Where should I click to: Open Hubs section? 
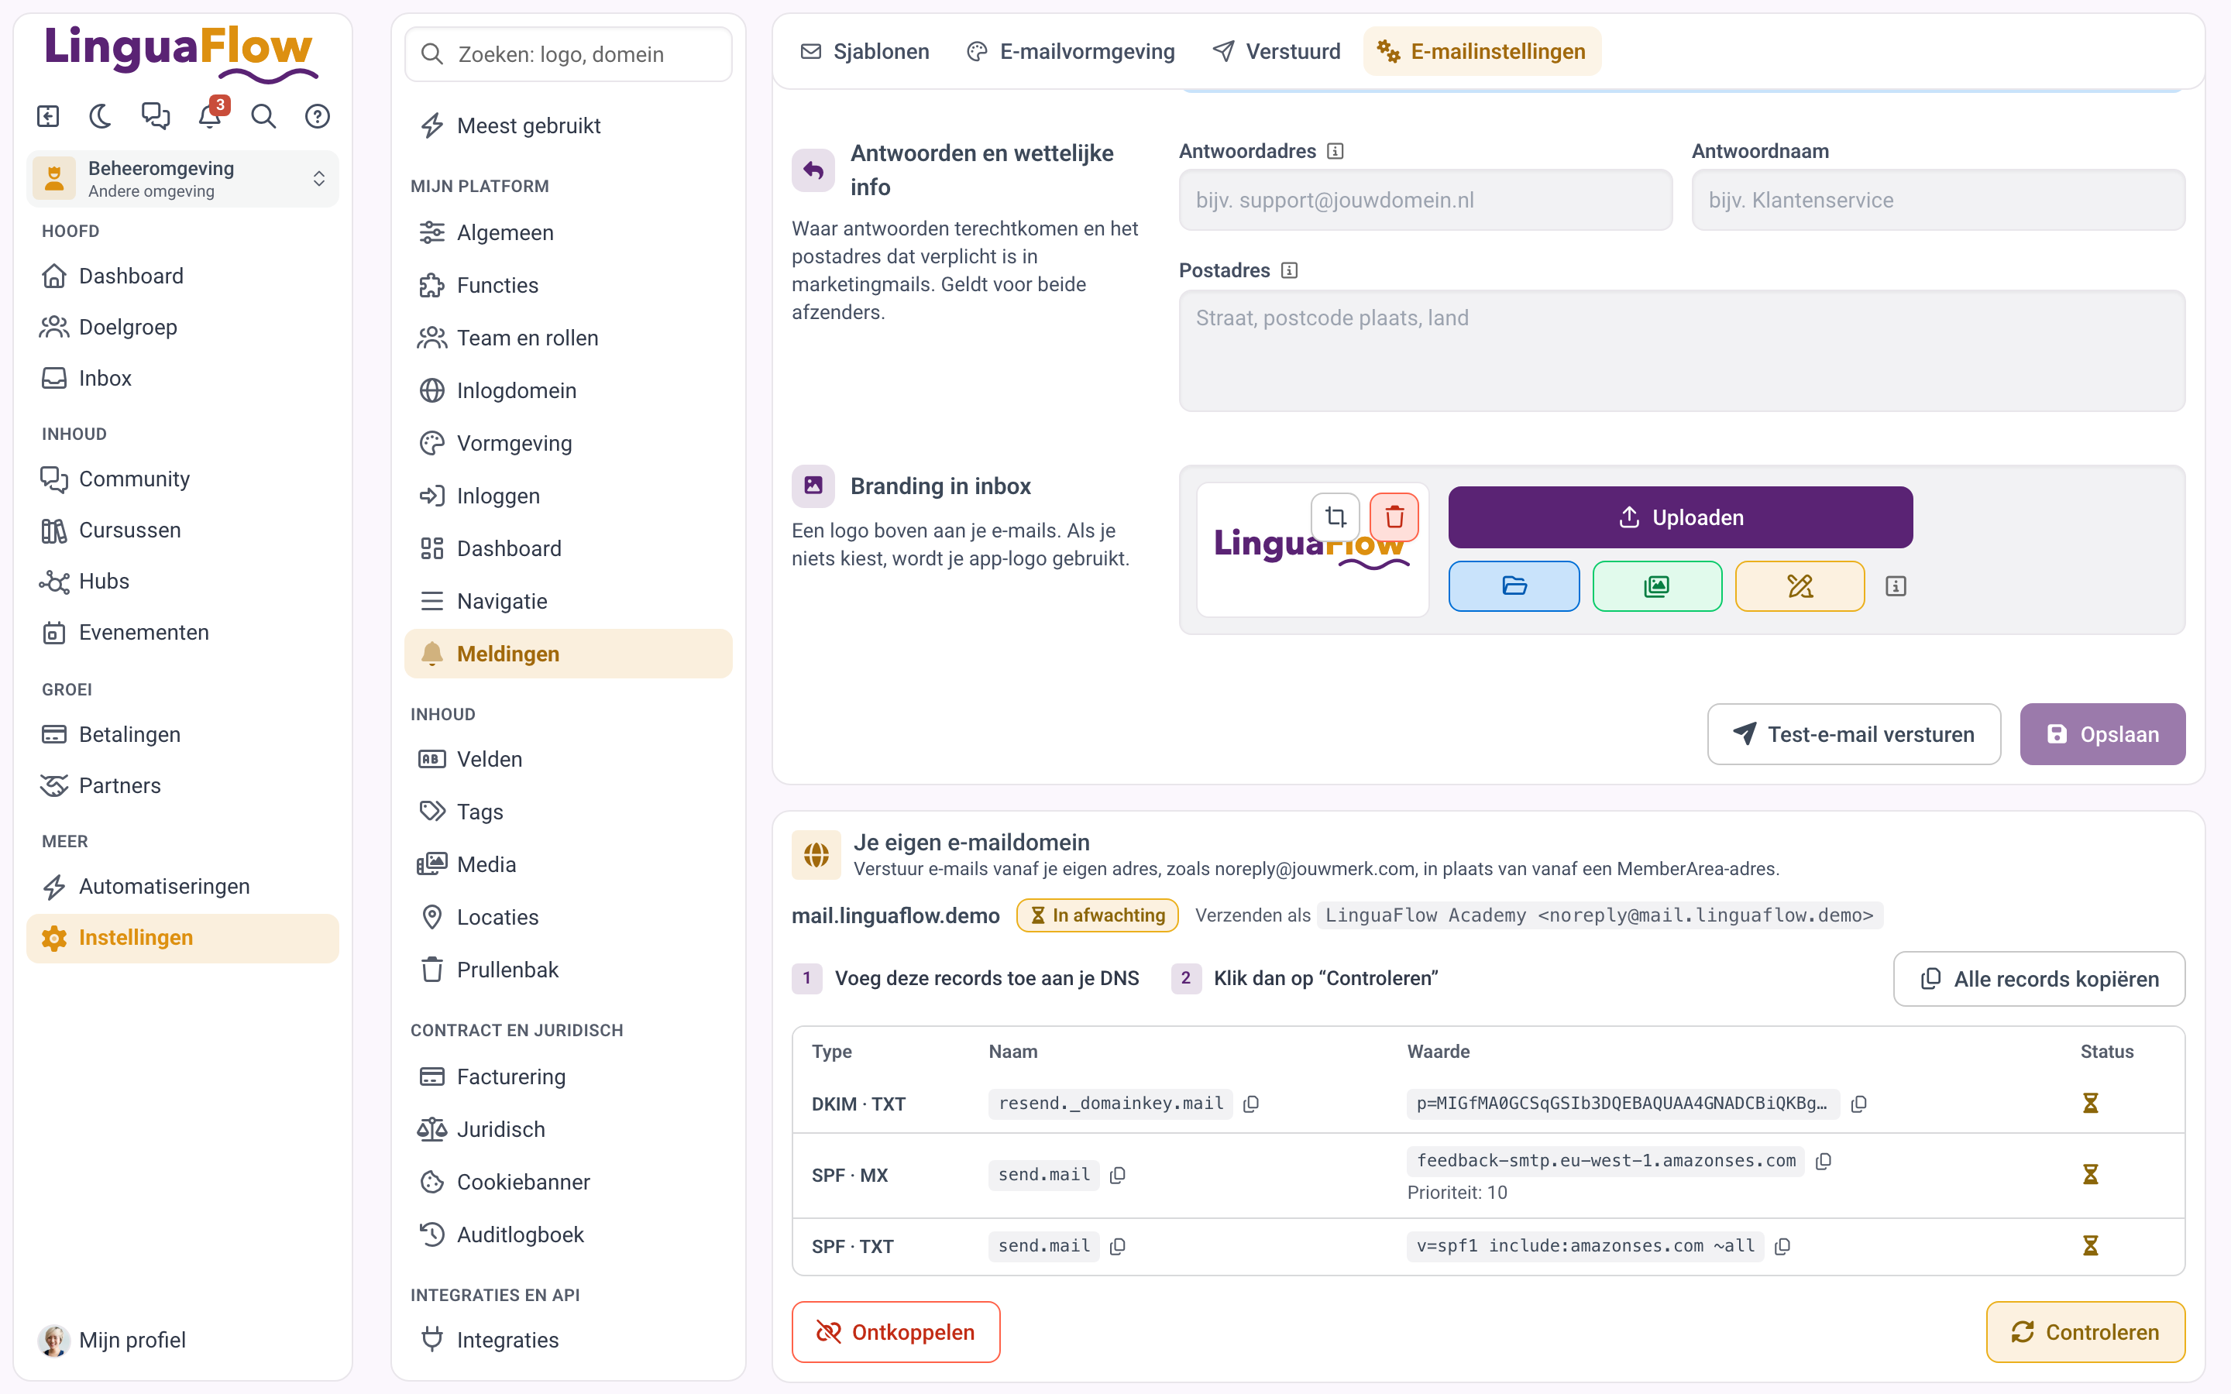[183, 581]
